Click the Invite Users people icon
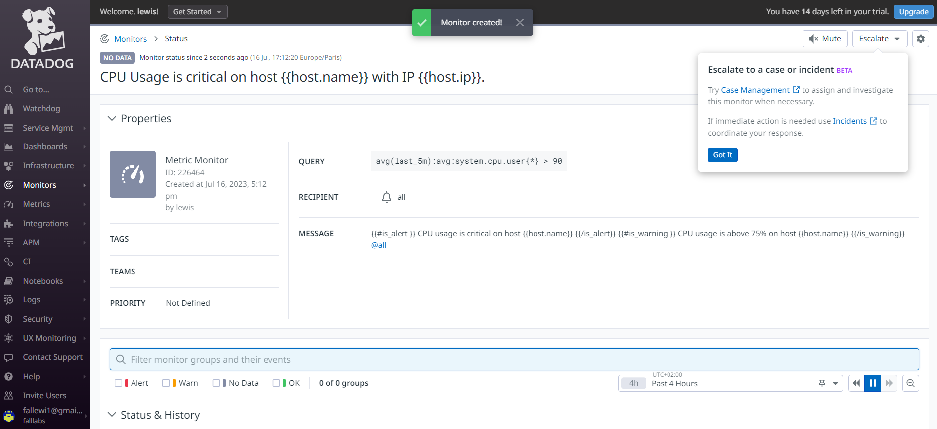 8,396
